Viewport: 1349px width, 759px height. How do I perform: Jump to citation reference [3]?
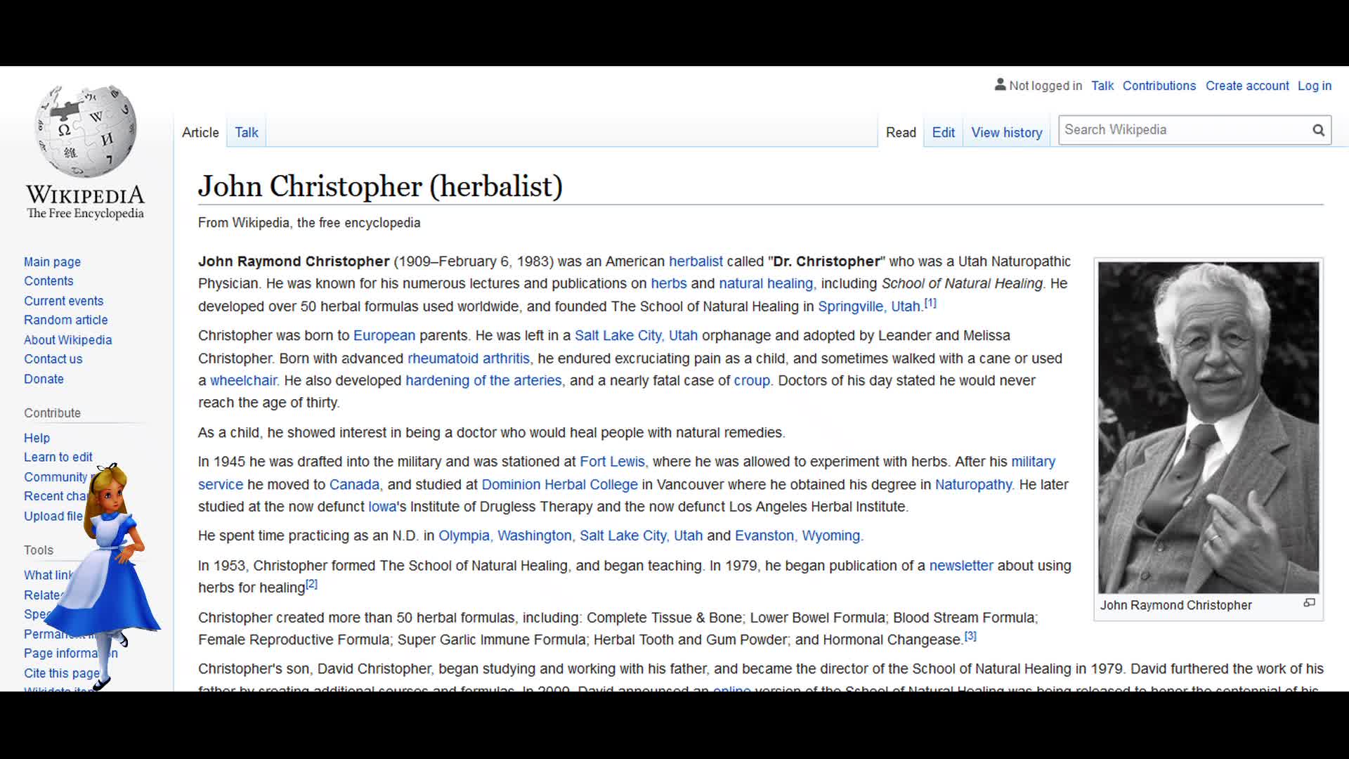click(970, 636)
